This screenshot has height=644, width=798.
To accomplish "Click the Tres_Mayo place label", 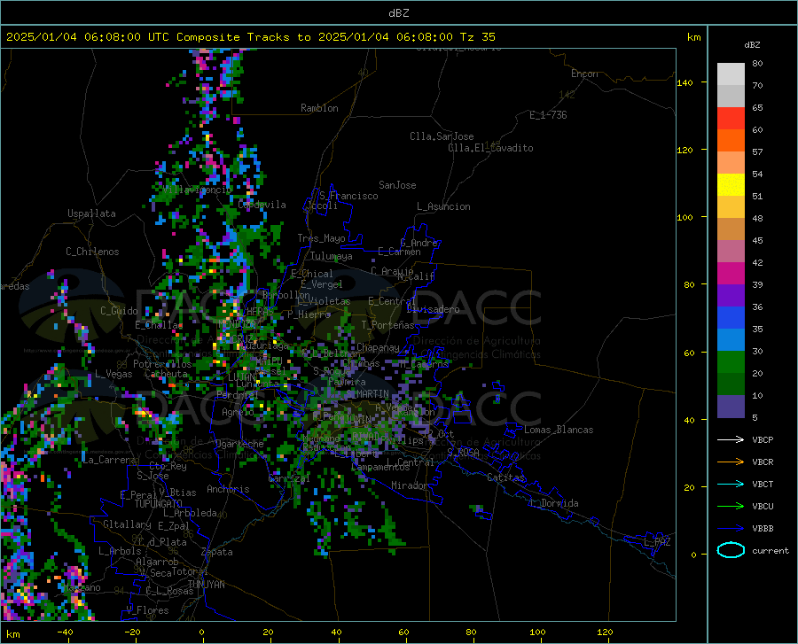I will [321, 238].
